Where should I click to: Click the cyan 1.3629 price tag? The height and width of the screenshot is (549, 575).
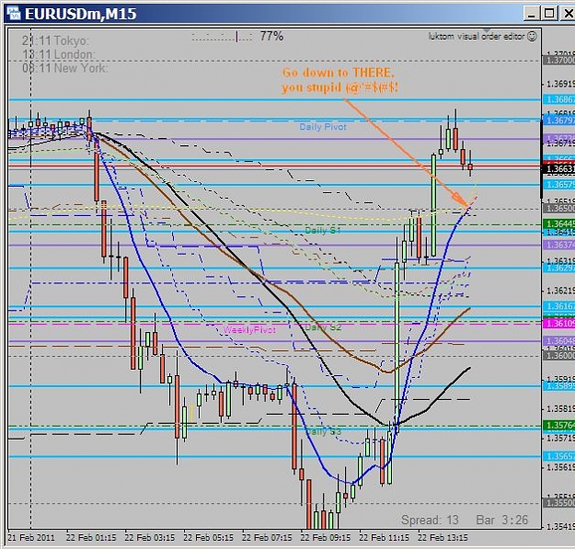[558, 269]
